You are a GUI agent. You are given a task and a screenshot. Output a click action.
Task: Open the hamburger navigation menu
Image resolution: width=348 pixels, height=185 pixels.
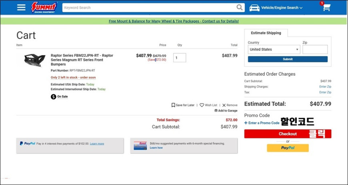tap(21, 7)
